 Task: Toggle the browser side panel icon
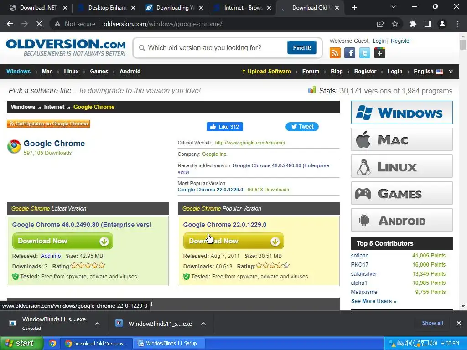click(428, 24)
